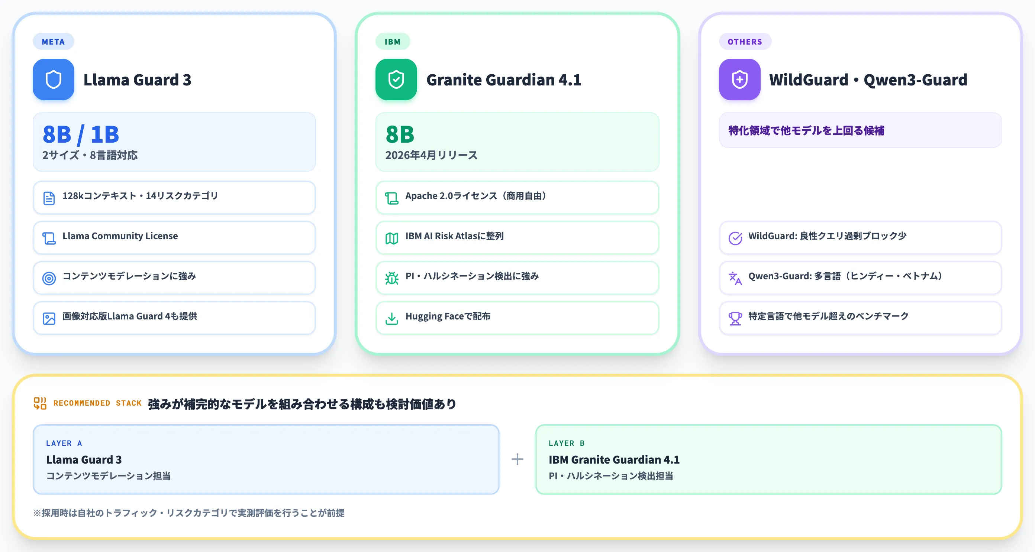
Task: Click the text Llama Community License
Action: coord(120,236)
